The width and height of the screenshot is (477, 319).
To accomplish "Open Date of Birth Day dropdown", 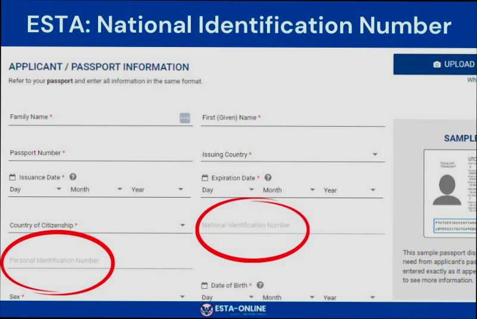I will (x=228, y=298).
